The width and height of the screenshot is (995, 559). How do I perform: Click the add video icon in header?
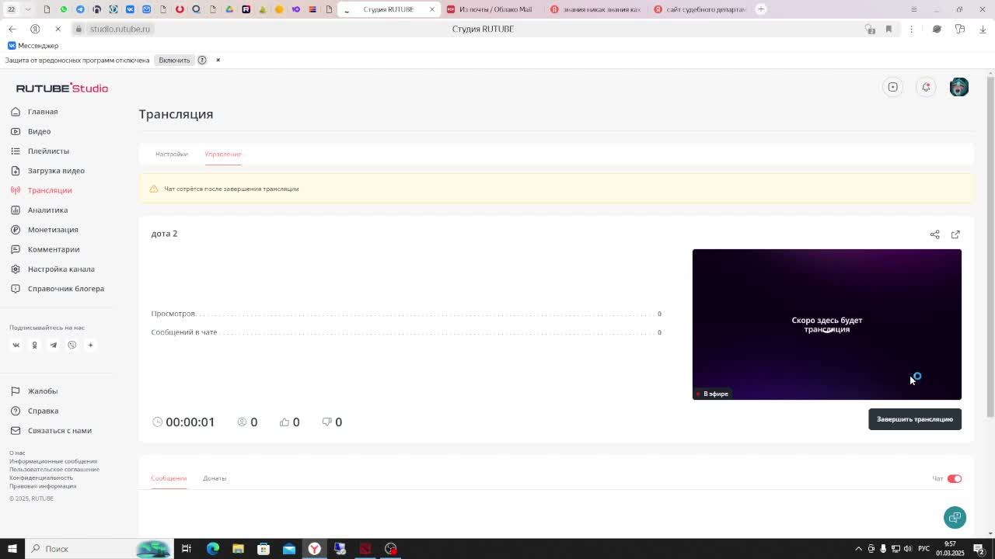click(892, 87)
